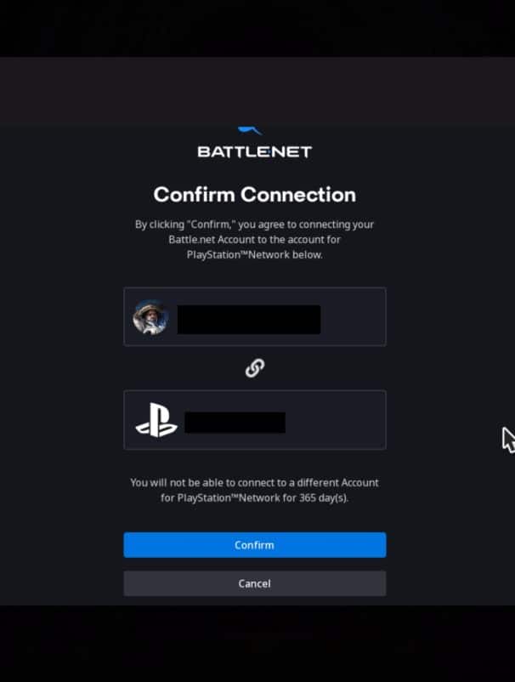The width and height of the screenshot is (515, 682).
Task: Click the blue Confirm button
Action: coord(255,545)
